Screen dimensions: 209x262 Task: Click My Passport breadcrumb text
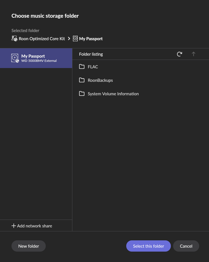(x=91, y=39)
